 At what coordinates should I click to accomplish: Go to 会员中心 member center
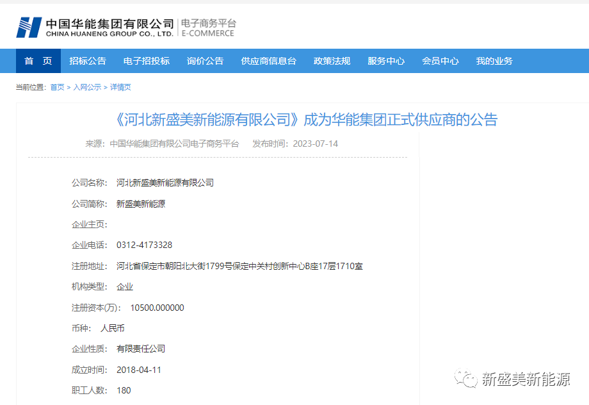click(x=440, y=61)
